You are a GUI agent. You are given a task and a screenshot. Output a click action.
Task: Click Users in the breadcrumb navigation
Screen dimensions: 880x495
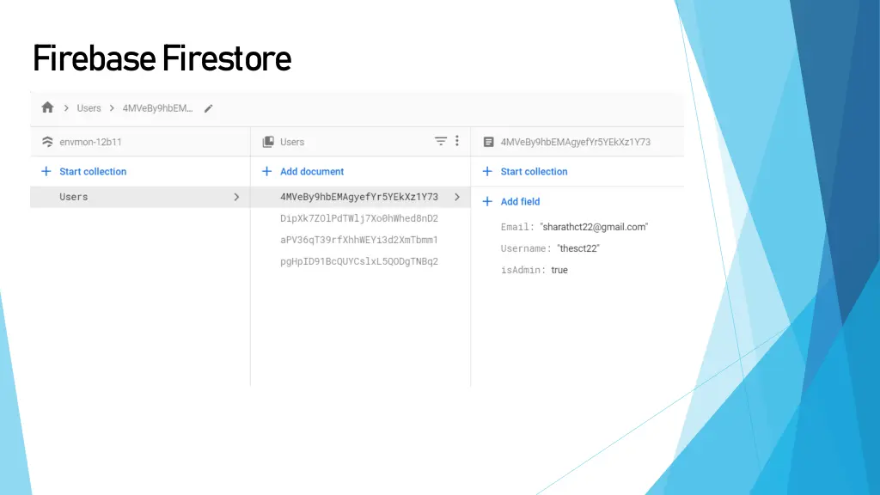pos(89,107)
